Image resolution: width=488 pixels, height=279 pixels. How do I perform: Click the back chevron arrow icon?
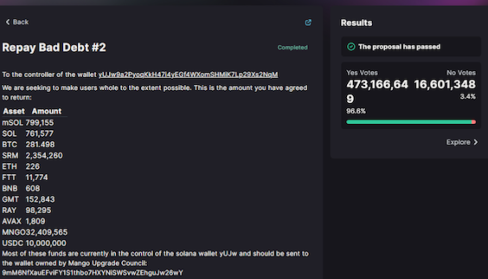(7, 22)
